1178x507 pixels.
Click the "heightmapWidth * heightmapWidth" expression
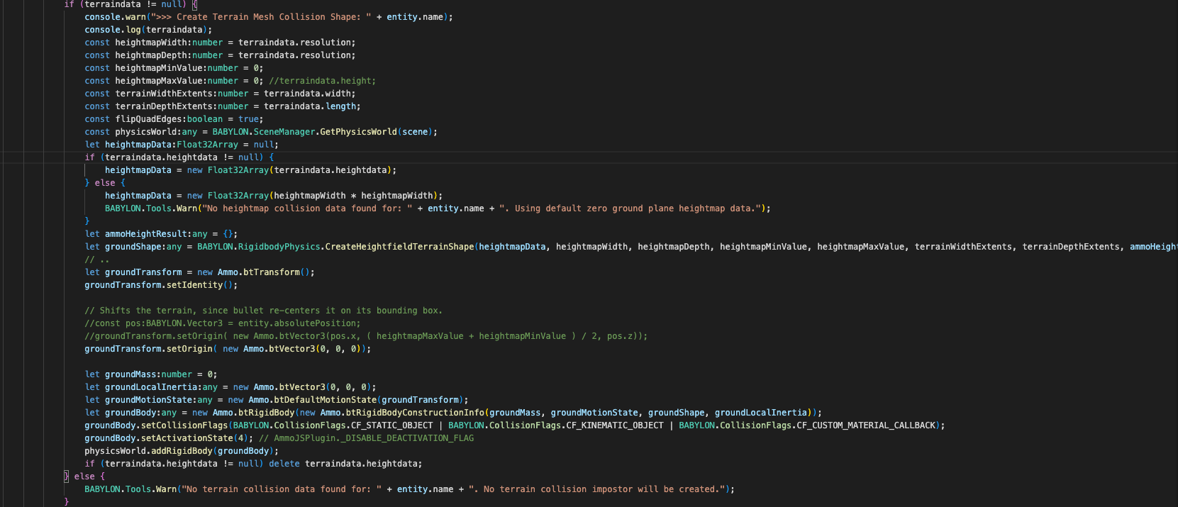click(353, 196)
